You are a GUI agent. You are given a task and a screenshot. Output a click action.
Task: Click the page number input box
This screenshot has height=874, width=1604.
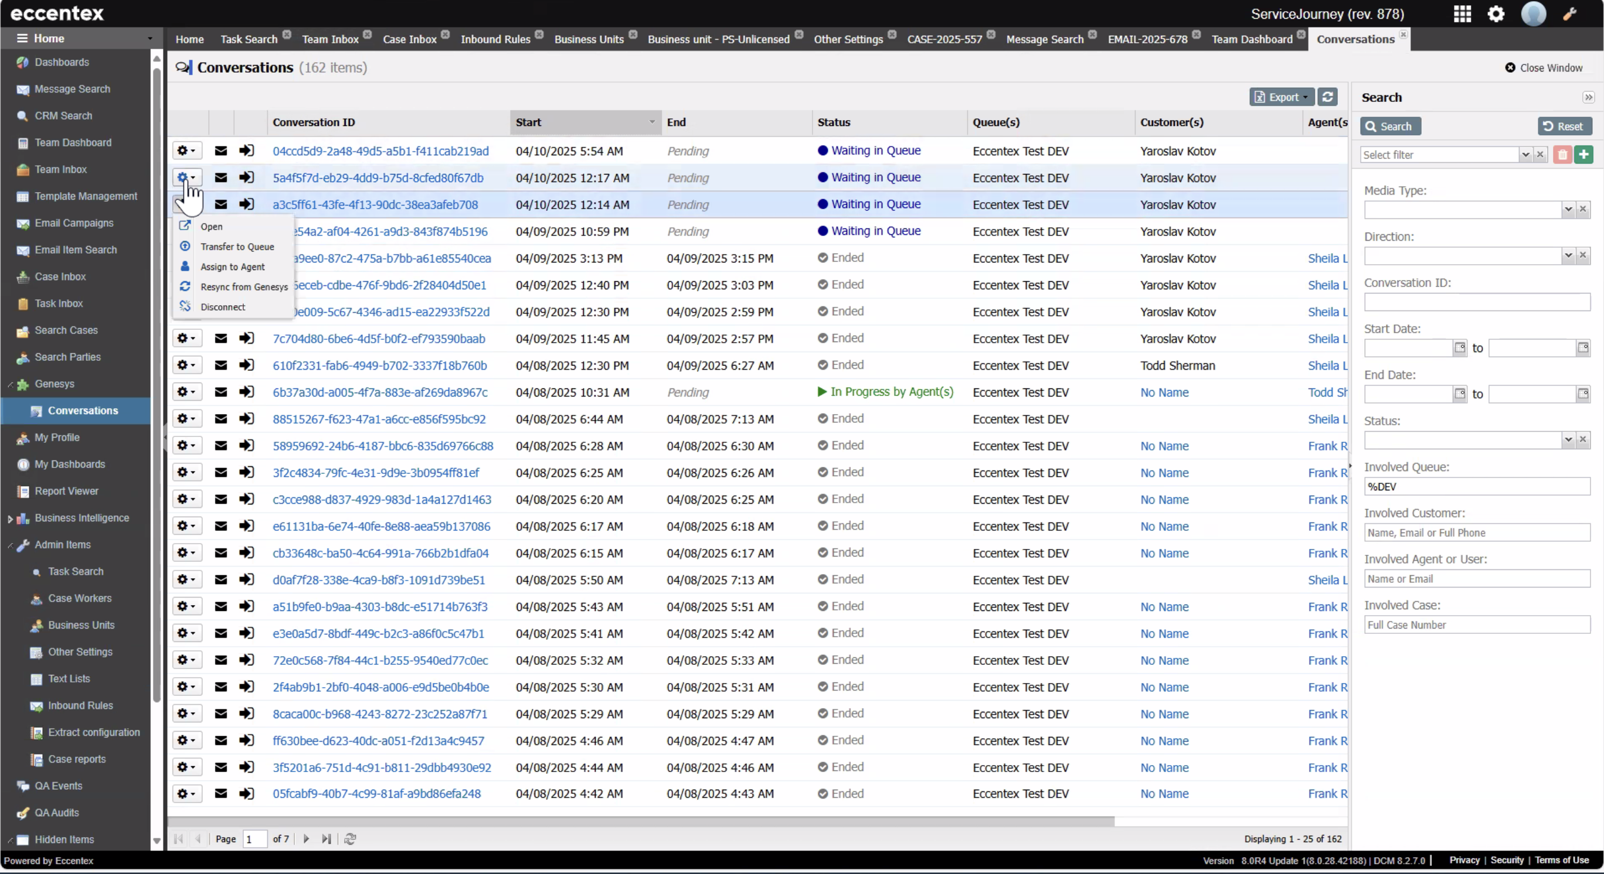254,839
